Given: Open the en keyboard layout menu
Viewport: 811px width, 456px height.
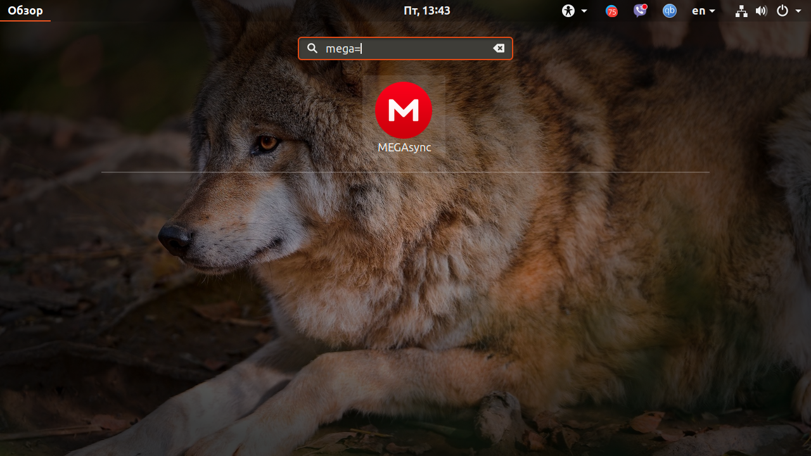Looking at the screenshot, I should point(703,11).
